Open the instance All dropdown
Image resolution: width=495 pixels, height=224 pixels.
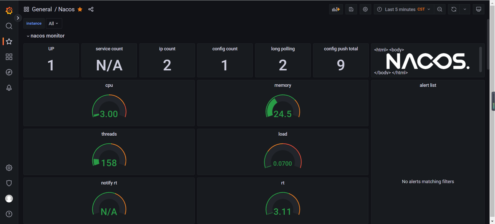[54, 24]
